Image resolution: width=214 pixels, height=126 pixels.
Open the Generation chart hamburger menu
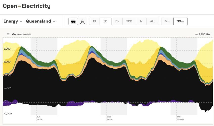pyautogui.click(x=8, y=34)
